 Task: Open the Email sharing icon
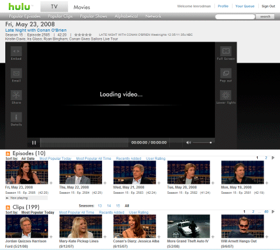point(16,73)
